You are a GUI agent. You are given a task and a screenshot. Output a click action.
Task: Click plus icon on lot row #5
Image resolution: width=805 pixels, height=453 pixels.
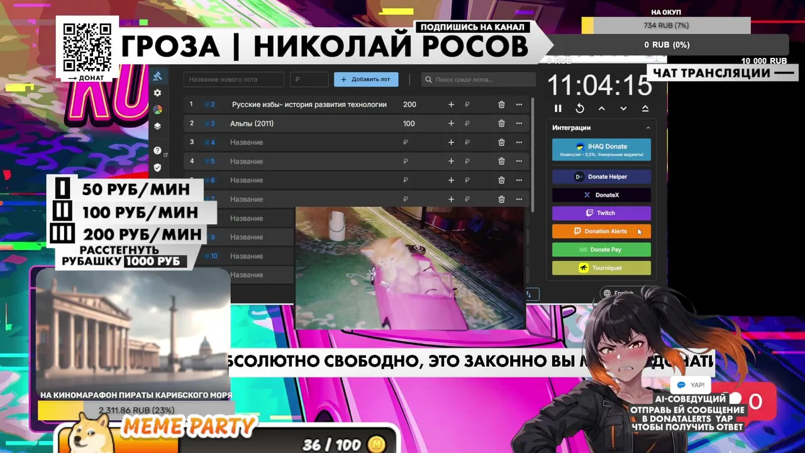click(451, 161)
